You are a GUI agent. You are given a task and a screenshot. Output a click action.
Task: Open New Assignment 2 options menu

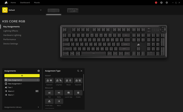pyautogui.click(x=38, y=80)
